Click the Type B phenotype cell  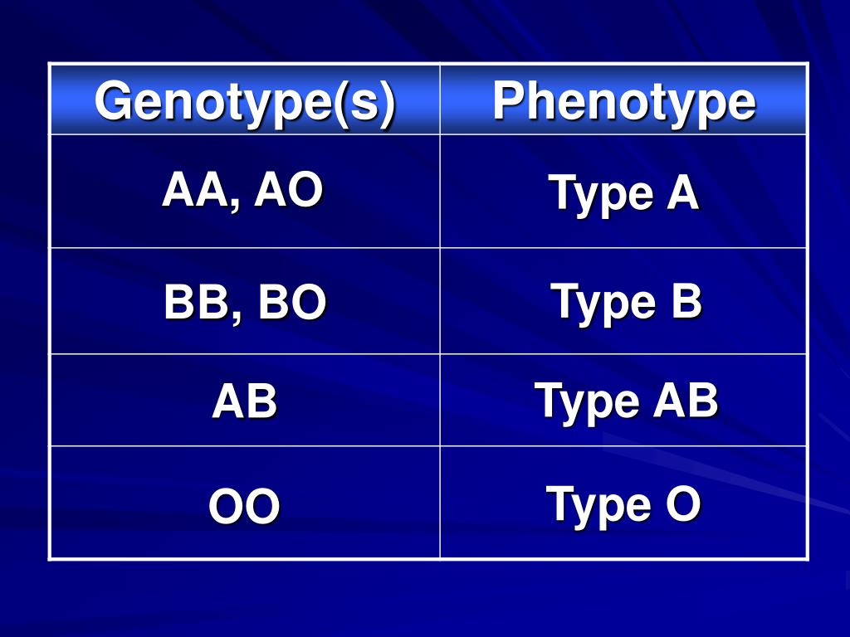tap(623, 301)
